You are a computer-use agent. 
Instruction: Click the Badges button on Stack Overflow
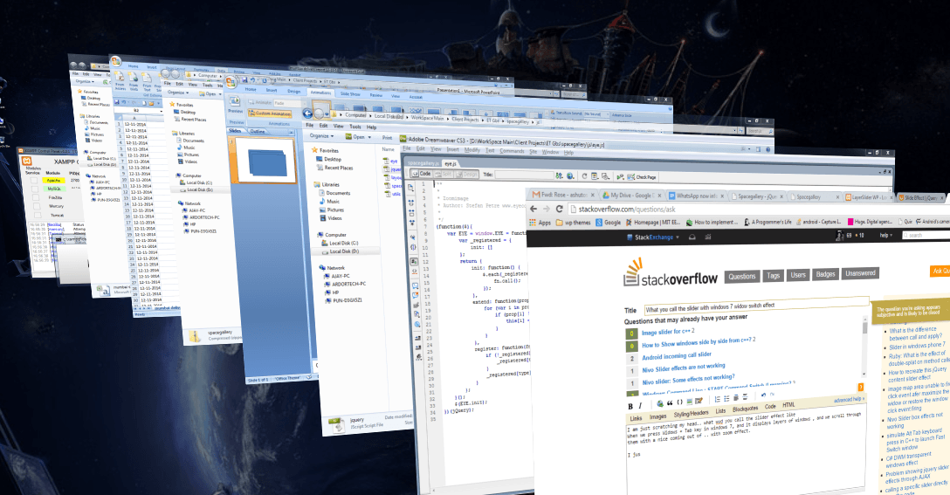825,274
